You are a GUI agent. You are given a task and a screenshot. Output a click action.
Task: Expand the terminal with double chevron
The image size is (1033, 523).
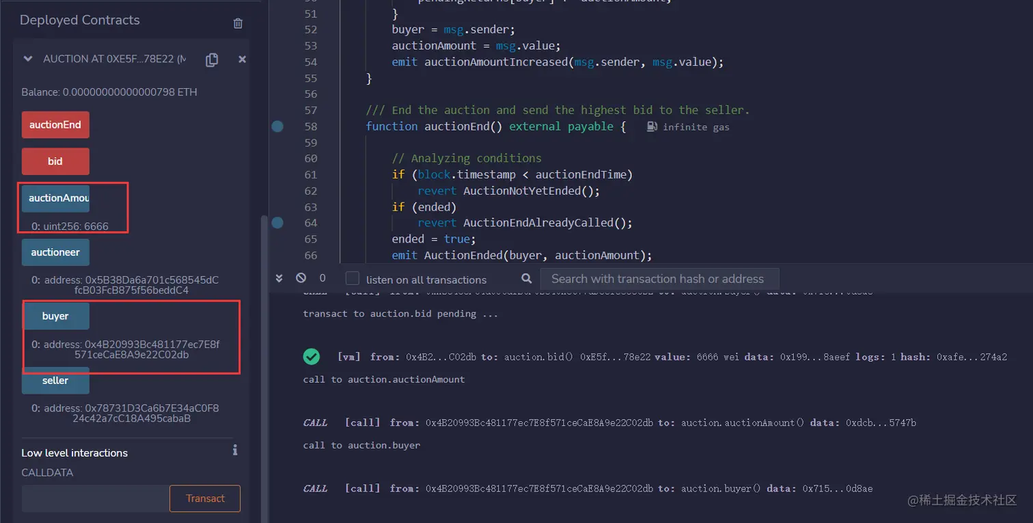[x=279, y=278]
